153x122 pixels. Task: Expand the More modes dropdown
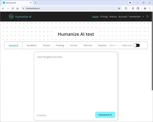click(113, 45)
